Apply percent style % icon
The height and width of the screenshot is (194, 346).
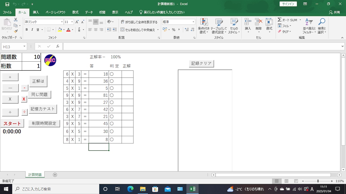[x=173, y=30]
